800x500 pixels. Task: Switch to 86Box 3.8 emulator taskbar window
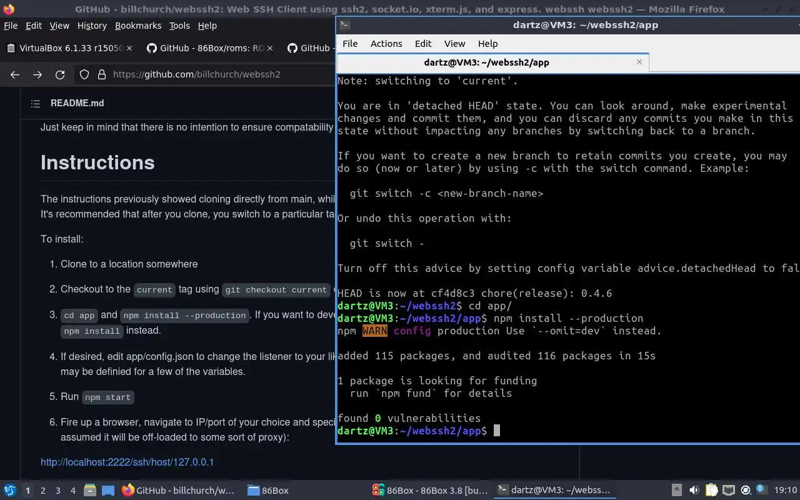click(429, 491)
